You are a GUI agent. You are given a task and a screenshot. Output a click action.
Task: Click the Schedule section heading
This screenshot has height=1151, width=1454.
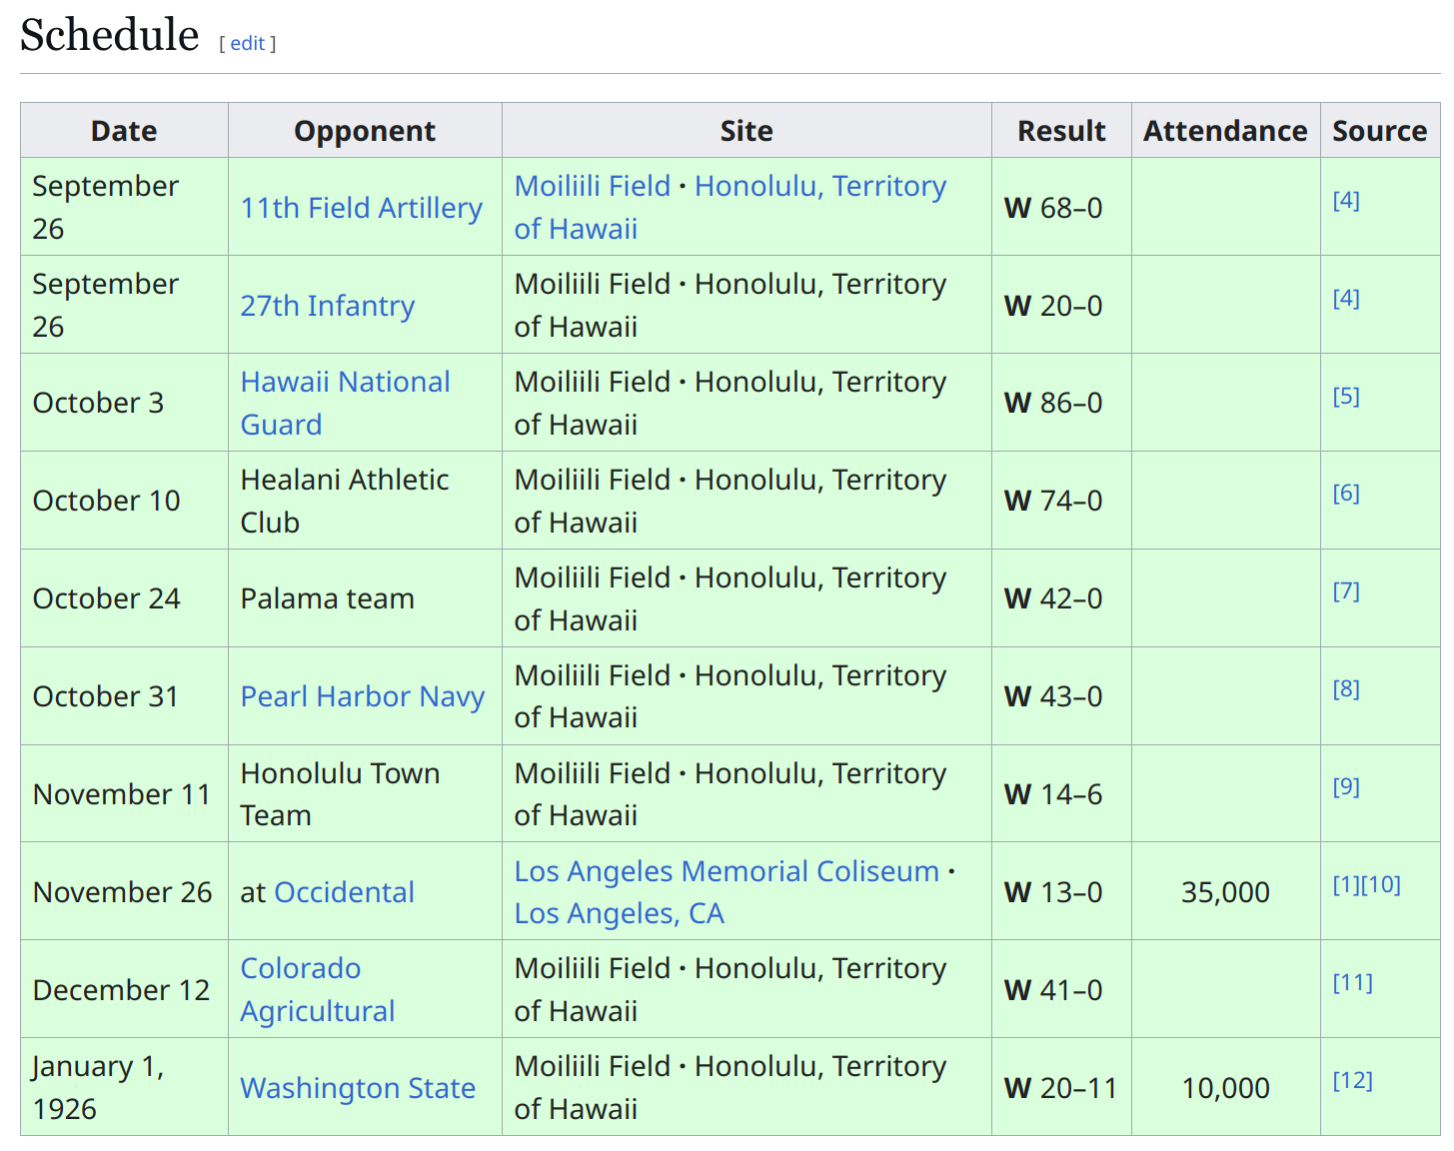pyautogui.click(x=109, y=35)
